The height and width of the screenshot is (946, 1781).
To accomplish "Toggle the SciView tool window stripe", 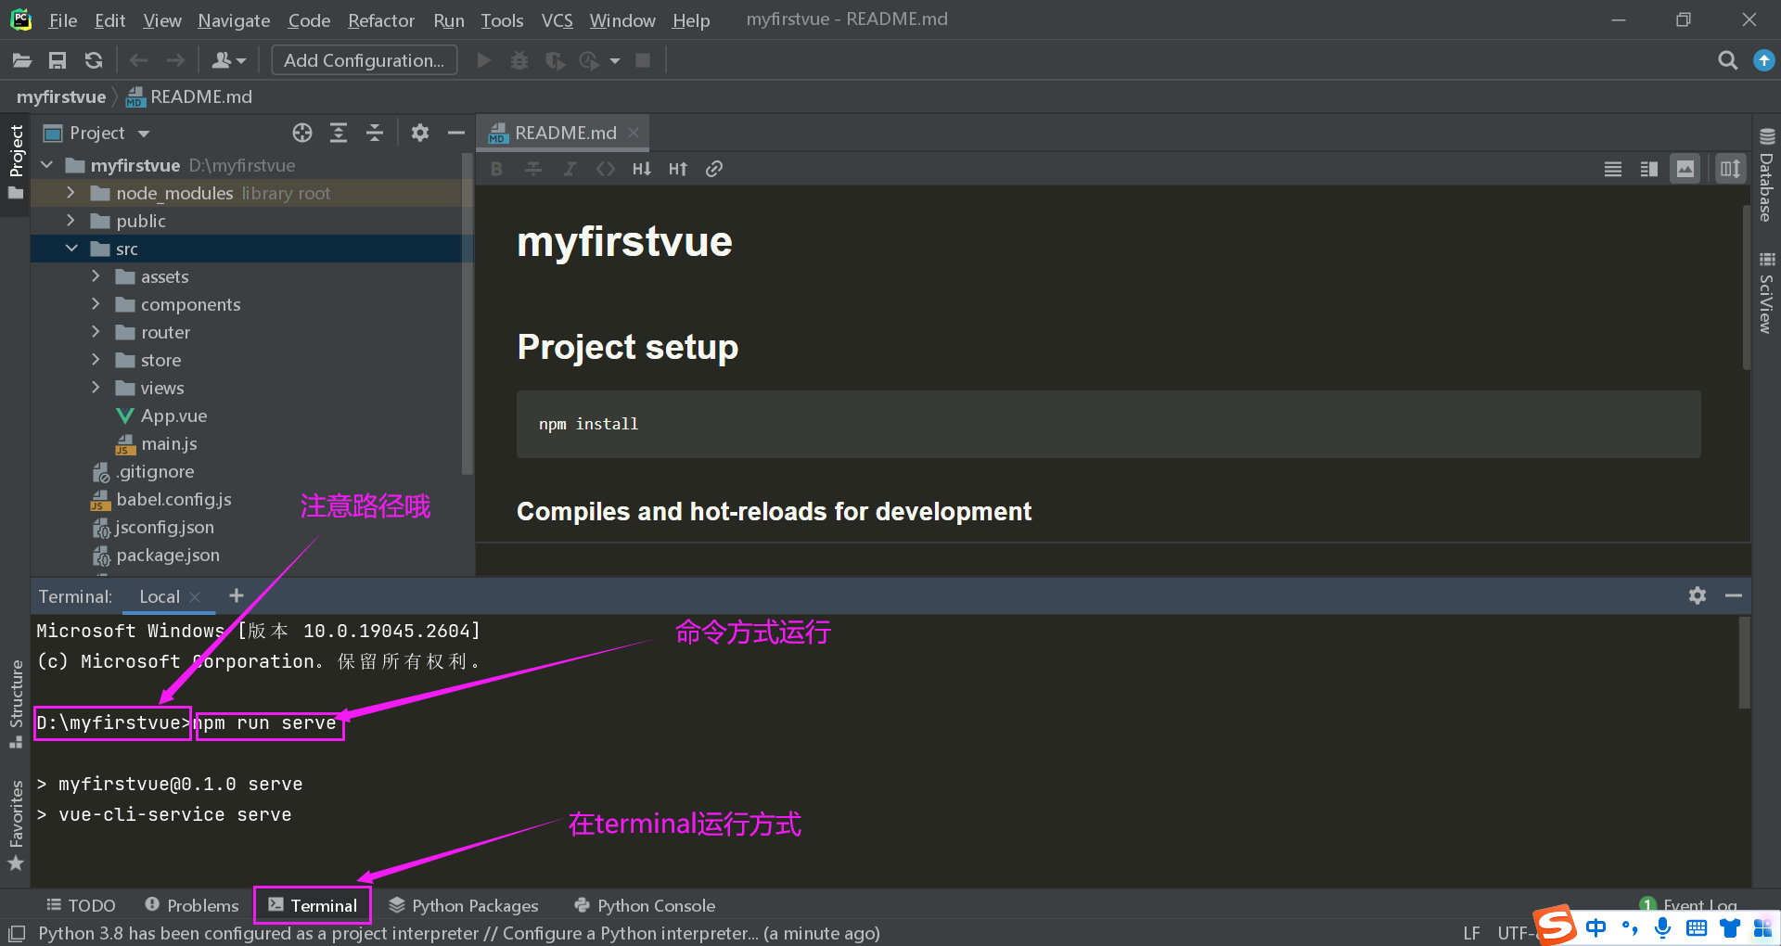I will click(1766, 292).
